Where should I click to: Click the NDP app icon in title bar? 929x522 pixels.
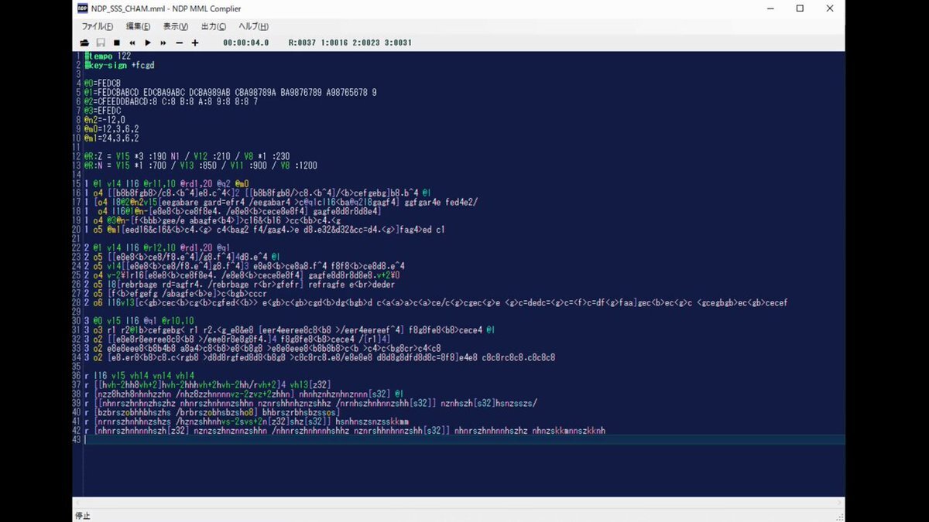coord(83,9)
